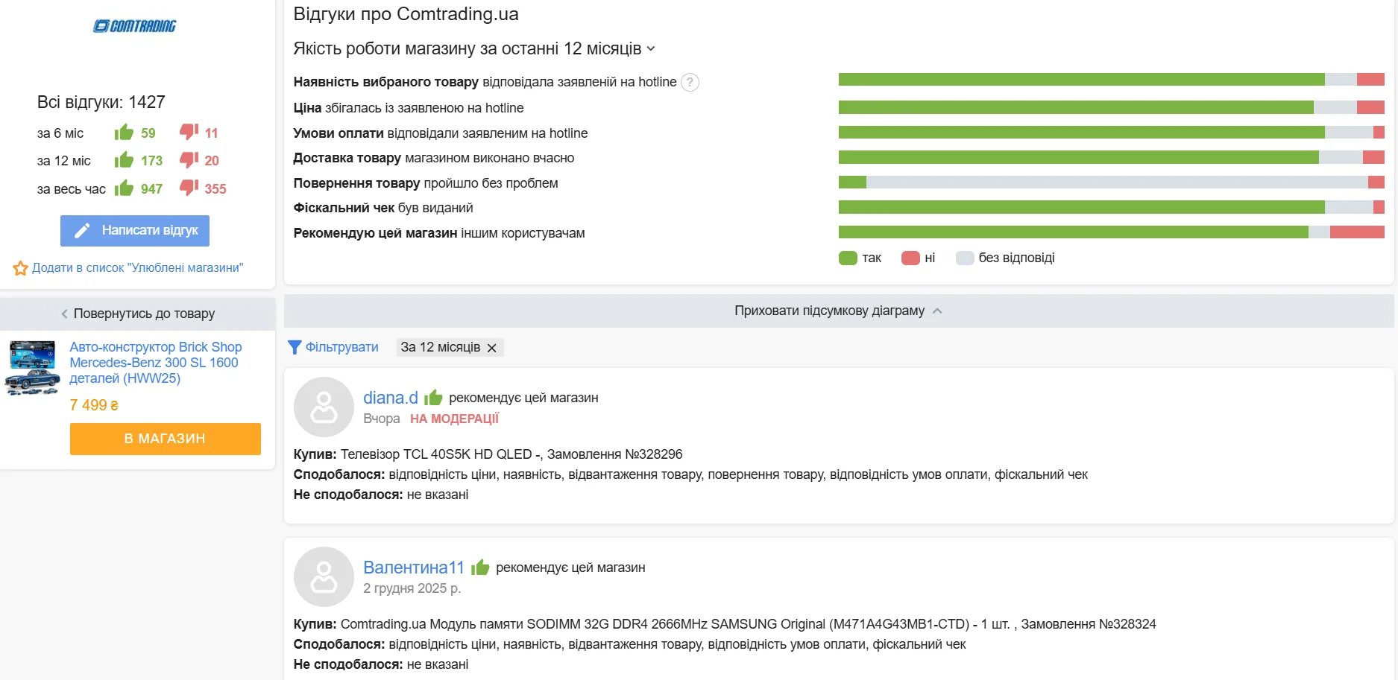The height and width of the screenshot is (680, 1398).
Task: Click the red 'ні' legend swatch
Action: (910, 258)
